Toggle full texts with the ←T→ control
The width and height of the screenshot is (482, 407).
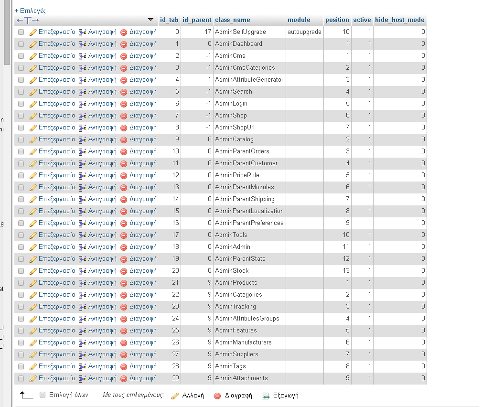coord(28,20)
